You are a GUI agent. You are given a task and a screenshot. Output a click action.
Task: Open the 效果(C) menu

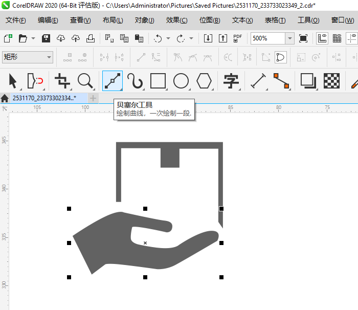point(176,20)
